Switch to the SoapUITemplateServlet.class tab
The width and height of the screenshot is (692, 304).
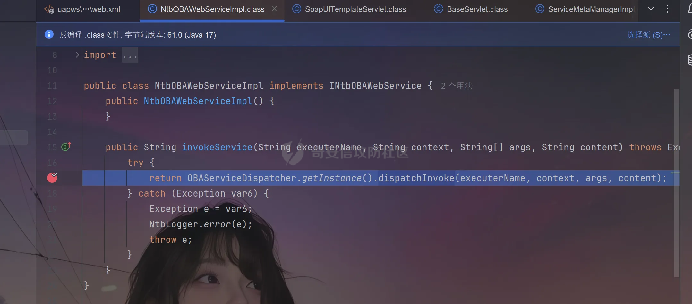(x=355, y=9)
